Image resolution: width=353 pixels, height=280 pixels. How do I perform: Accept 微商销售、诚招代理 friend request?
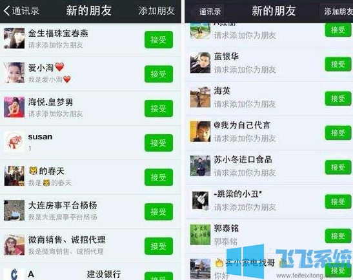[159, 246]
